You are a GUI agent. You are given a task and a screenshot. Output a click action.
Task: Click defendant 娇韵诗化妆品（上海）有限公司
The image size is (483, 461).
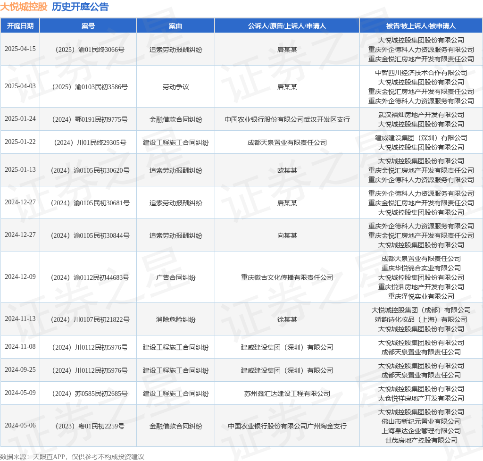coord(421,319)
